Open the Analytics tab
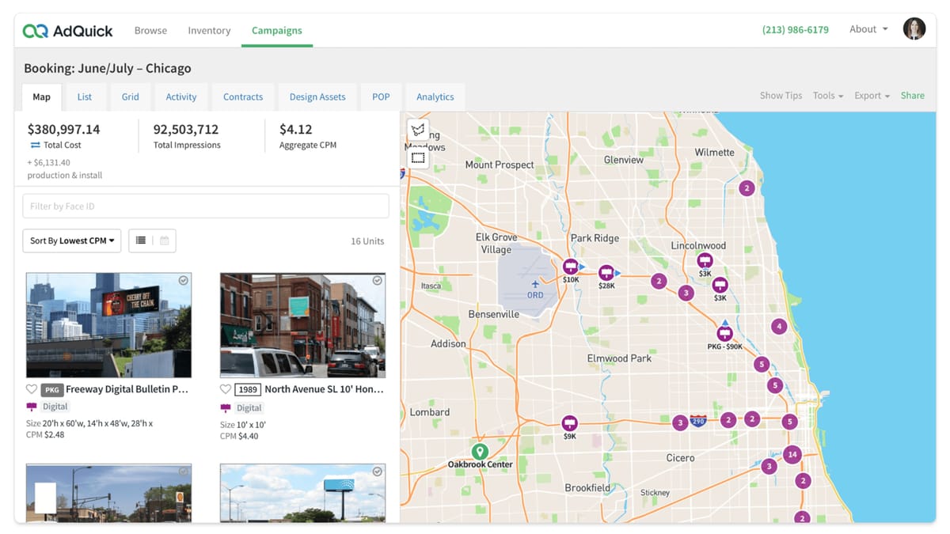This screenshot has height=534, width=950. coord(435,97)
